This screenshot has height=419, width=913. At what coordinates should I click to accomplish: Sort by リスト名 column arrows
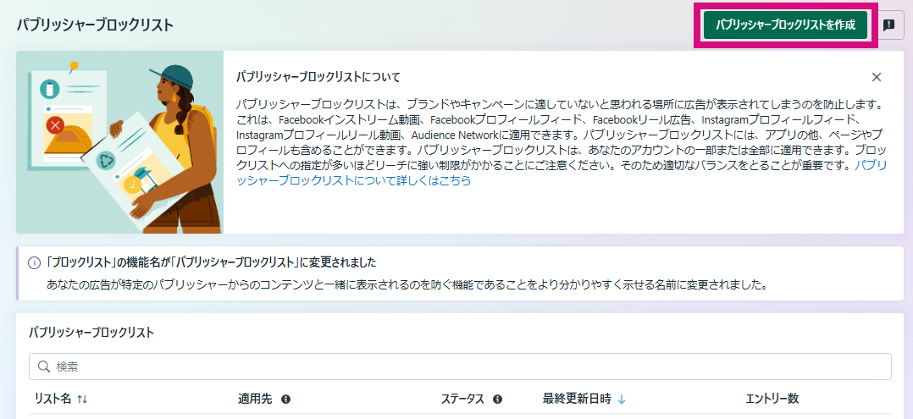pos(82,400)
